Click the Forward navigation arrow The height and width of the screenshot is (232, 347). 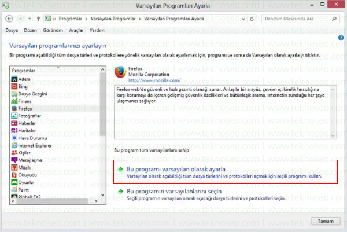20,19
